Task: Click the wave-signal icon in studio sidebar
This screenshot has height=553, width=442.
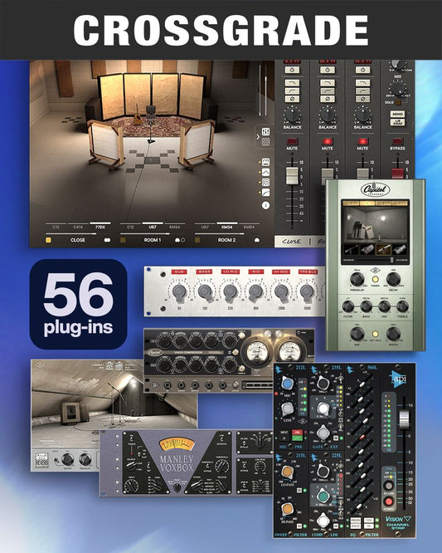Action: [x=265, y=183]
